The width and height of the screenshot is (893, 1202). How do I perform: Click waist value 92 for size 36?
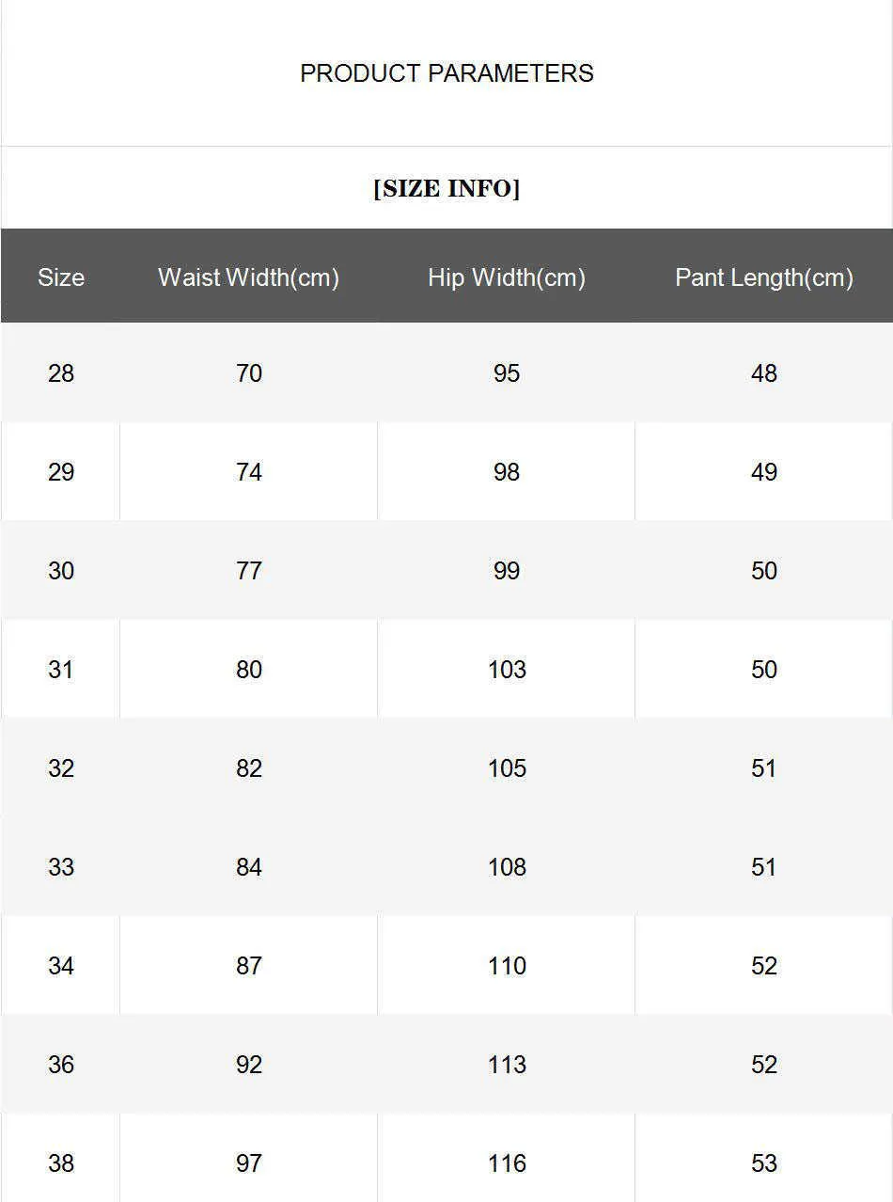(x=249, y=1065)
